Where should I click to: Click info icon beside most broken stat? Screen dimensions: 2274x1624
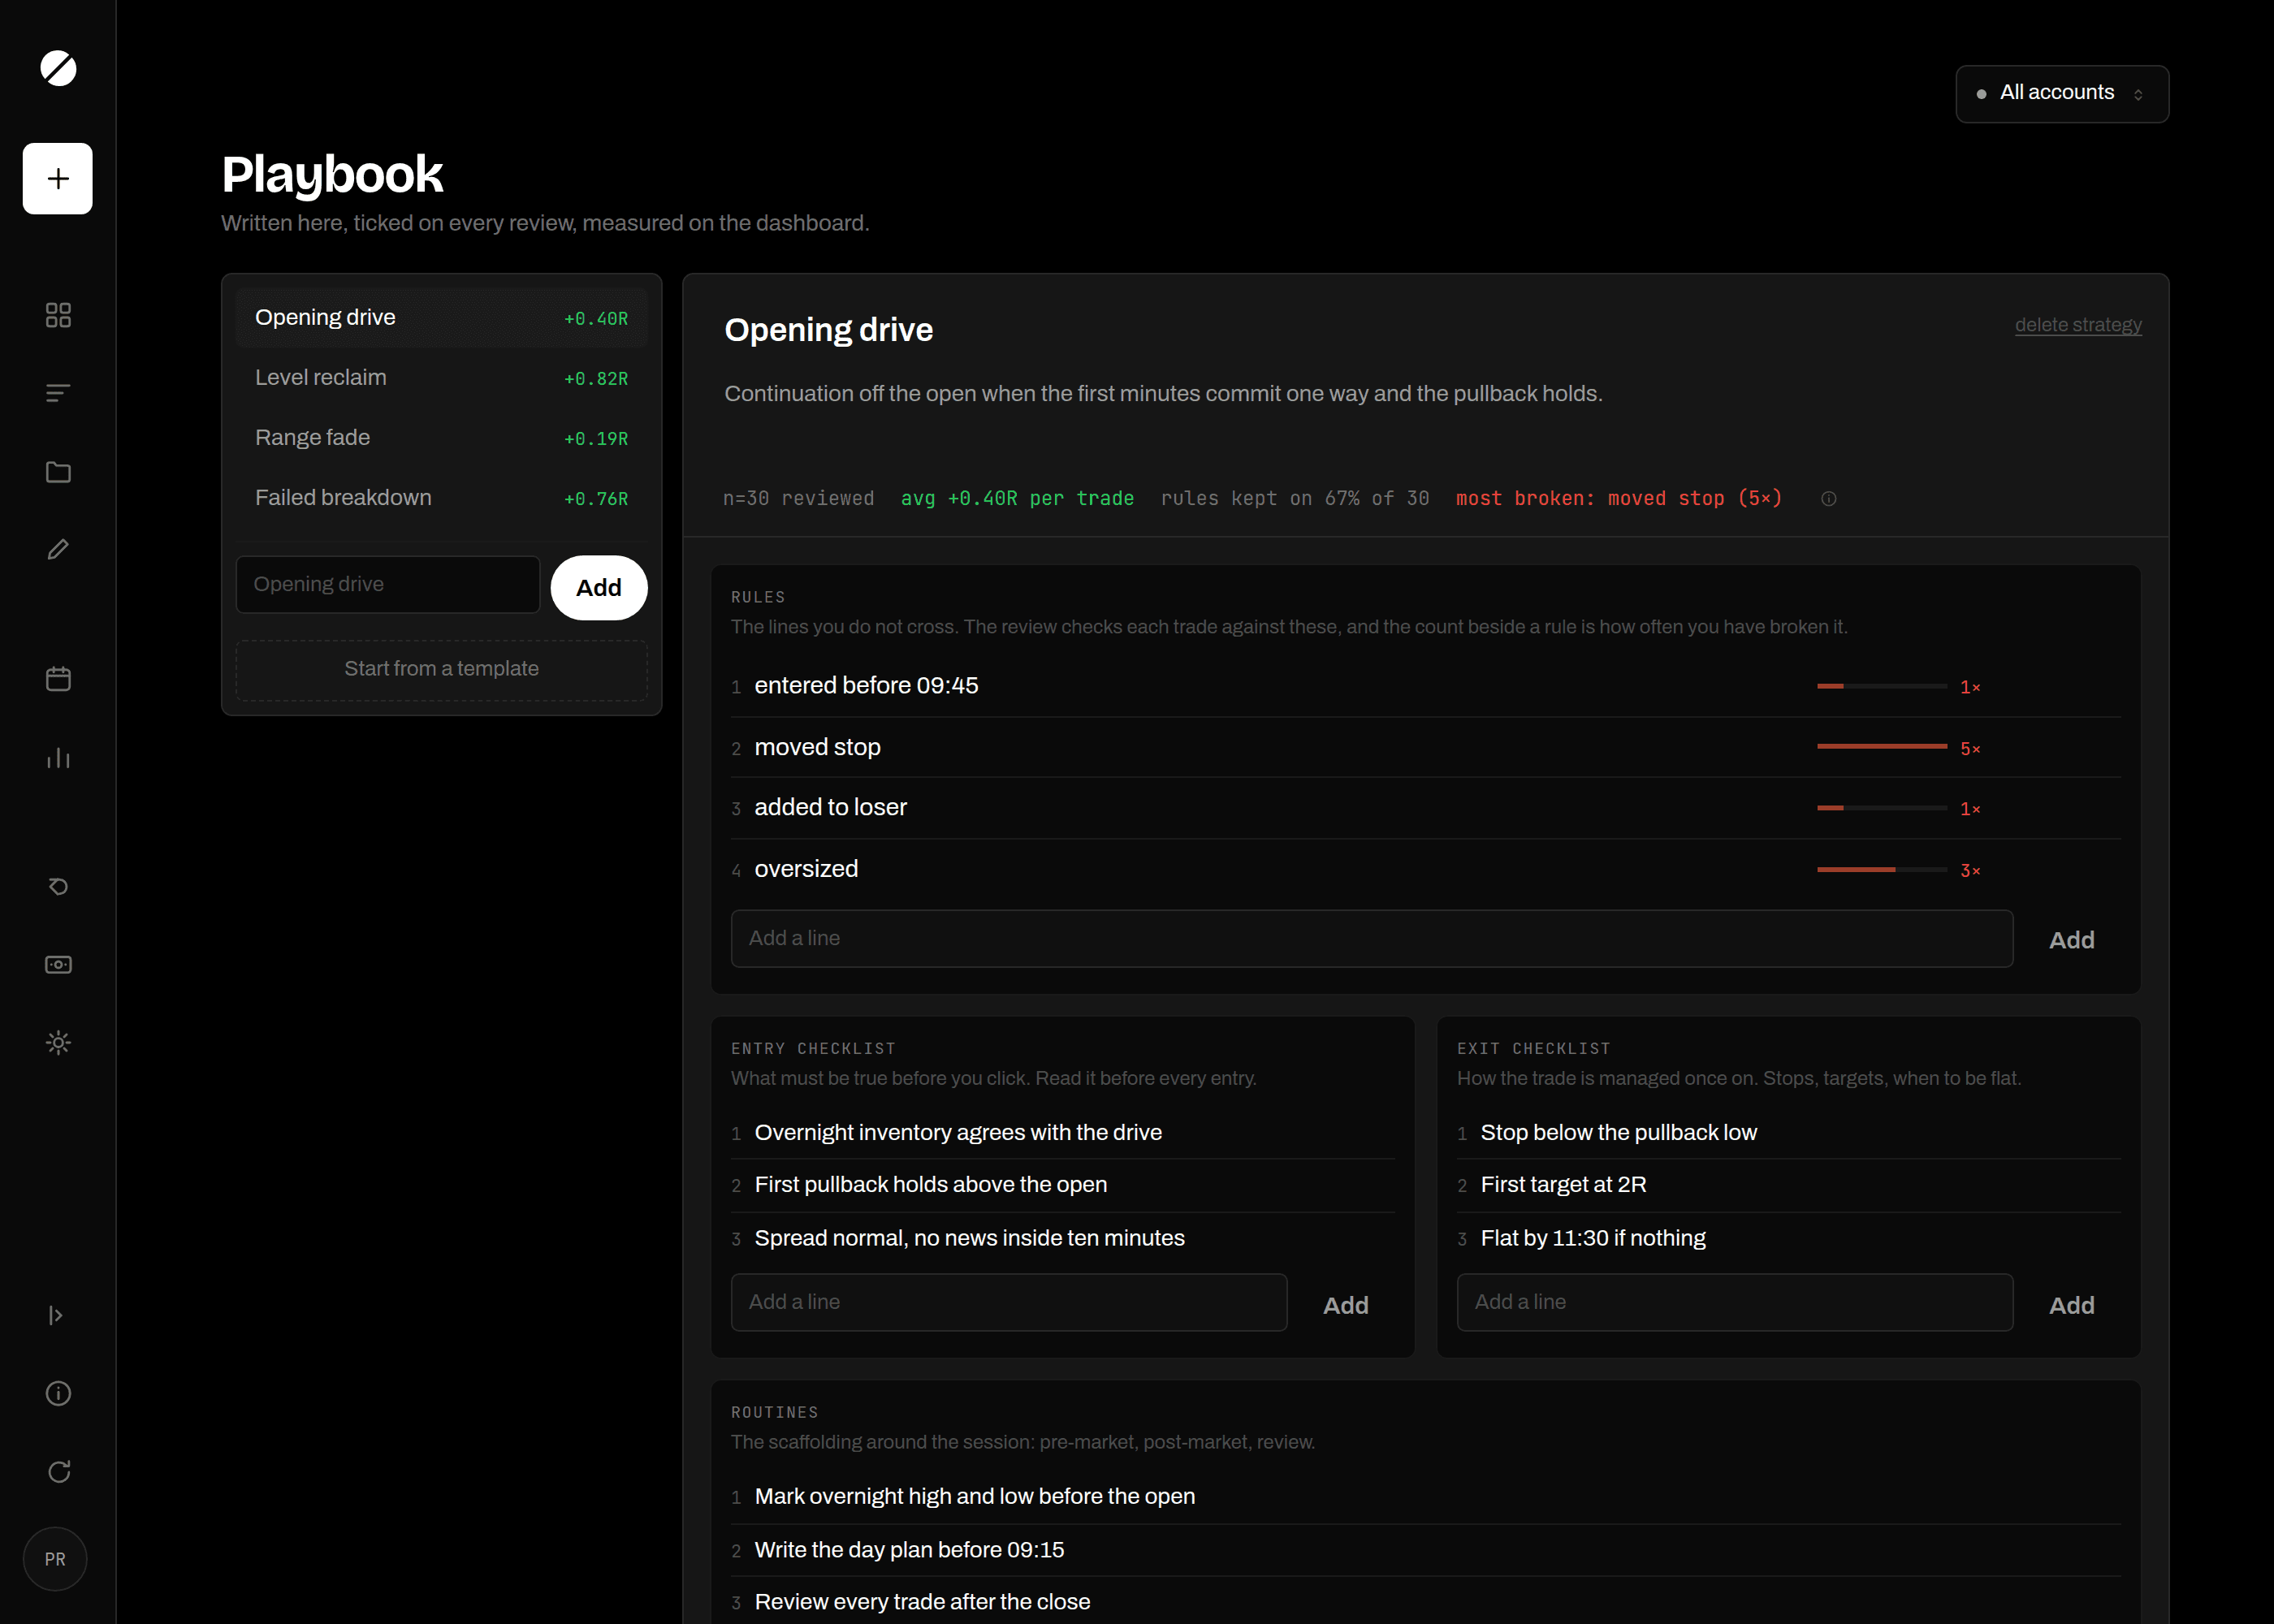tap(1828, 499)
